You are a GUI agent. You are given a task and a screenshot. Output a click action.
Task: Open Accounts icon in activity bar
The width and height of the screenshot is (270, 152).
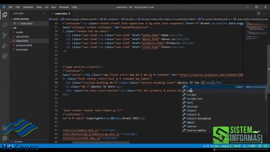5,128
